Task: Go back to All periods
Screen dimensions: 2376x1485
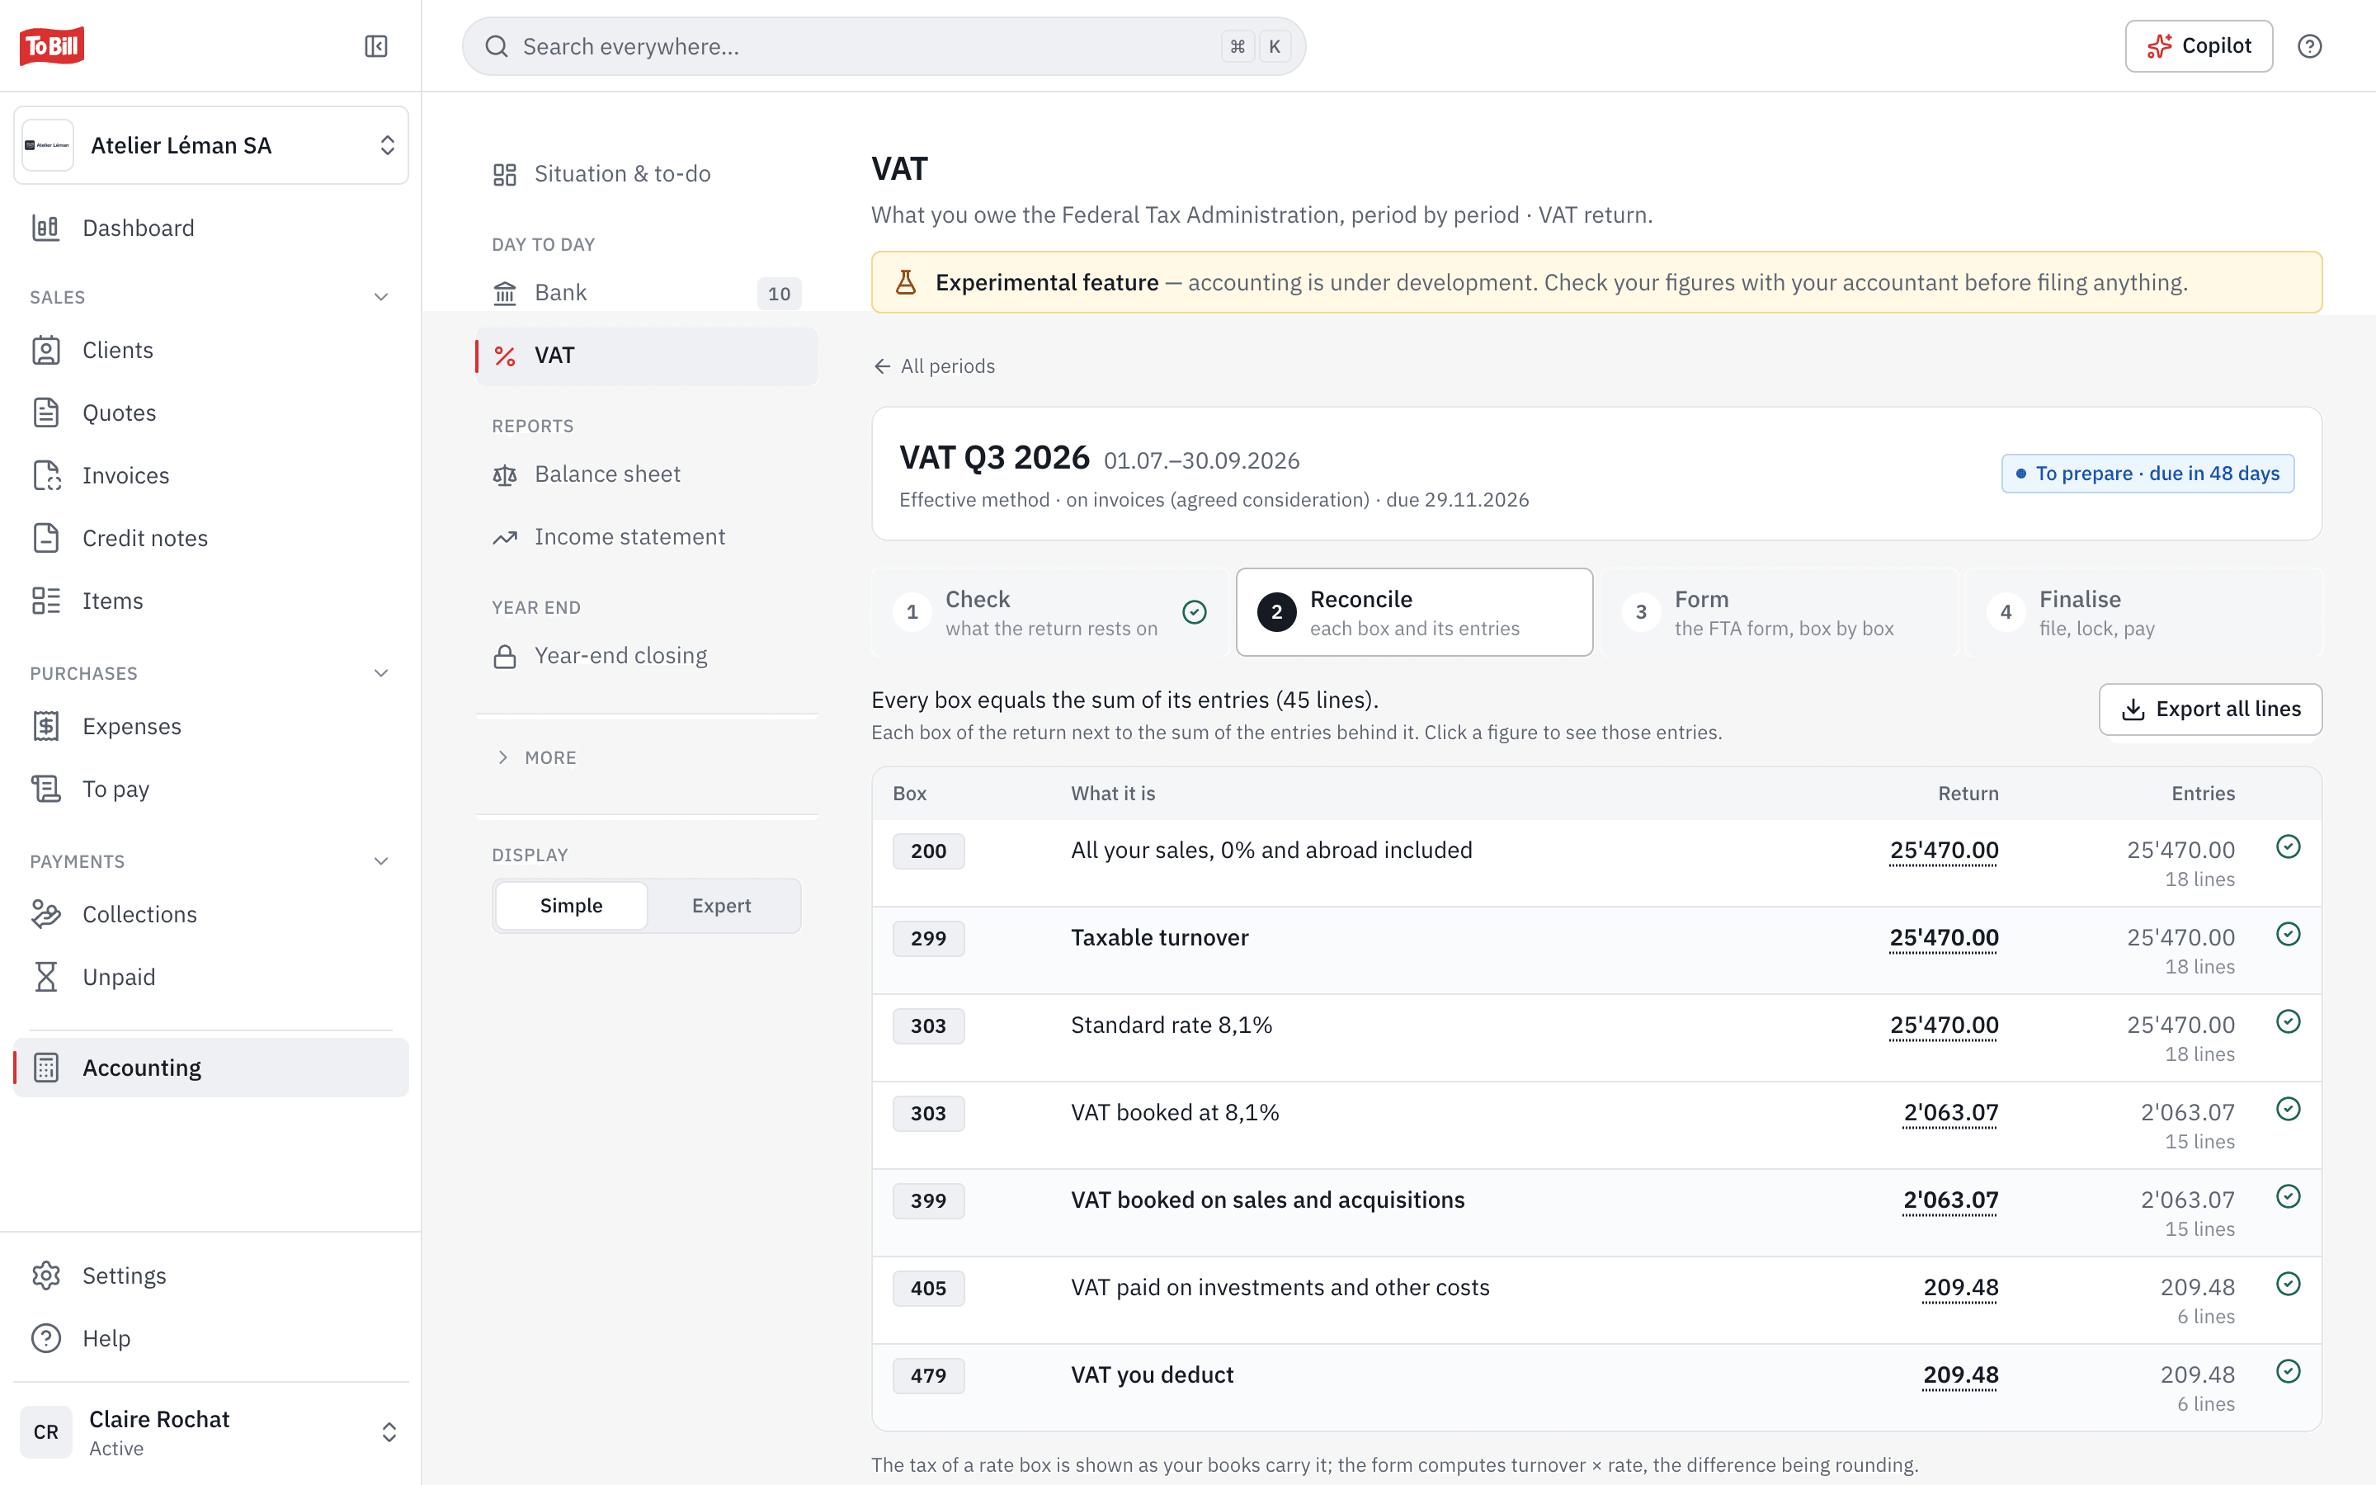Action: 934,366
